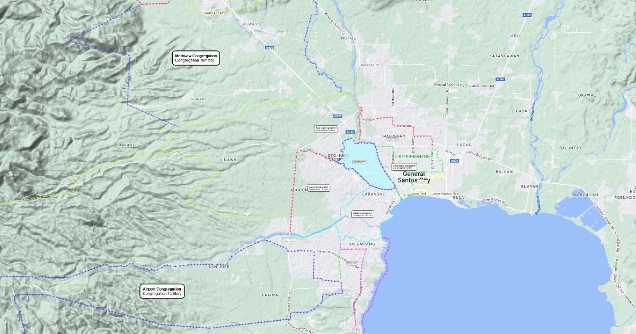Image resolution: width=636 pixels, height=334 pixels.
Task: Click the Lanton Congregation label box
Action: pos(319,188)
